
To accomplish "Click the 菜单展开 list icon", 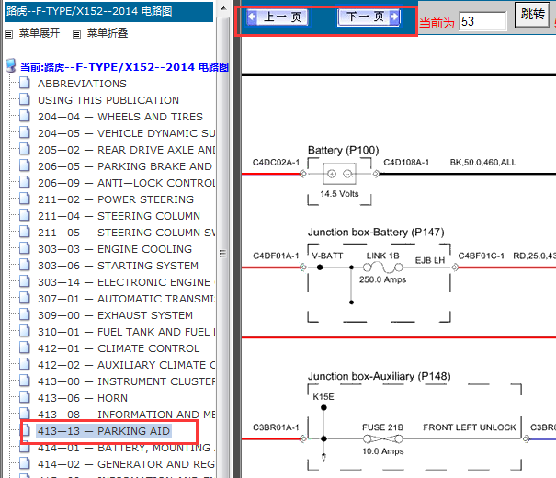I will (x=9, y=34).
